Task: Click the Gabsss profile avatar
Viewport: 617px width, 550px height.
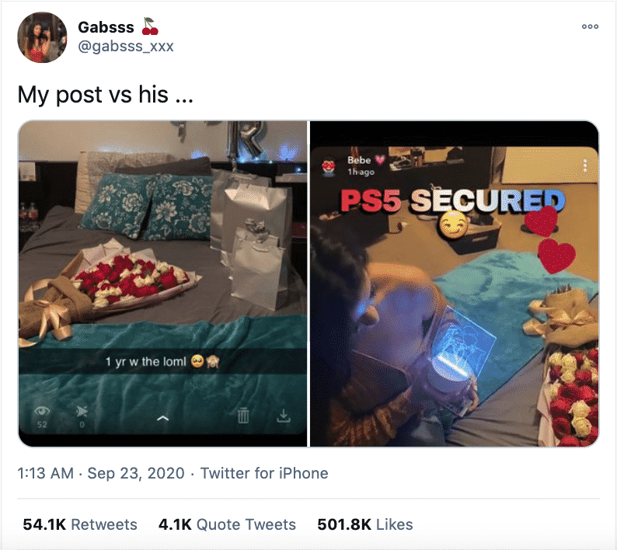Action: (42, 37)
